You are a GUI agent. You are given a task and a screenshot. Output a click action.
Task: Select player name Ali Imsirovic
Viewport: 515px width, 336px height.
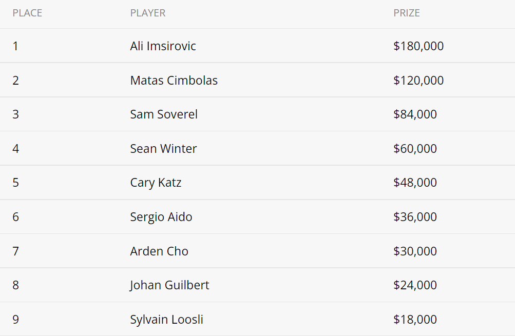(163, 46)
